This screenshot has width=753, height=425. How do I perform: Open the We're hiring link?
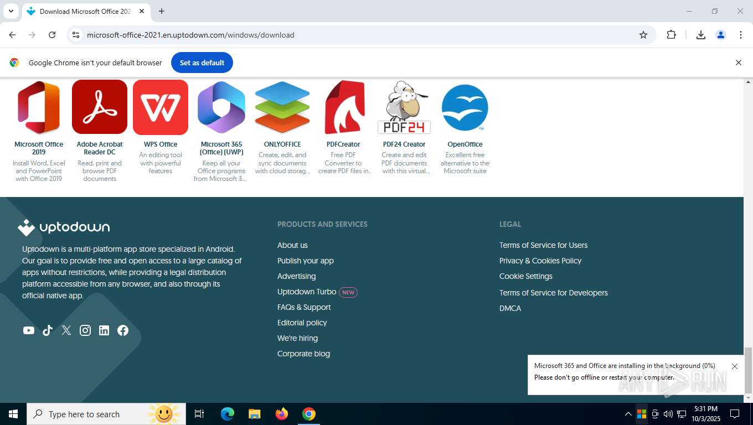pos(298,338)
